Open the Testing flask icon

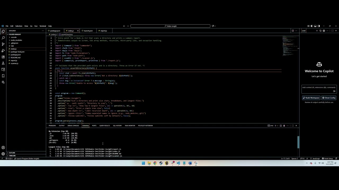point(3,63)
